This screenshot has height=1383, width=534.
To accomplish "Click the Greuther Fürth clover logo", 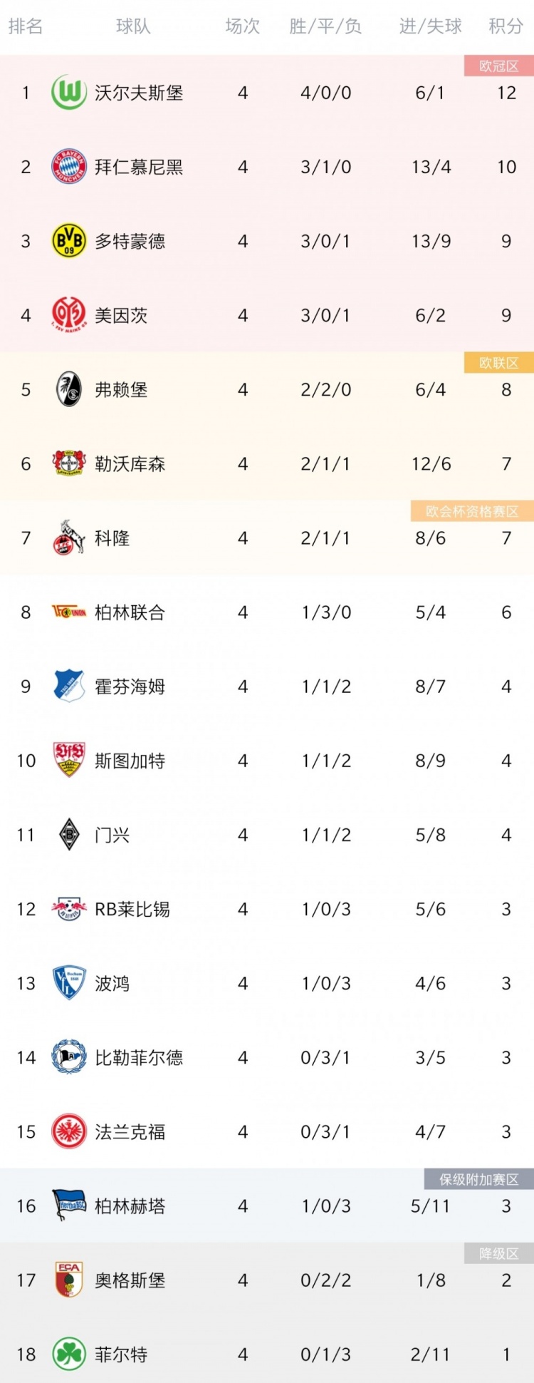I will (69, 1354).
